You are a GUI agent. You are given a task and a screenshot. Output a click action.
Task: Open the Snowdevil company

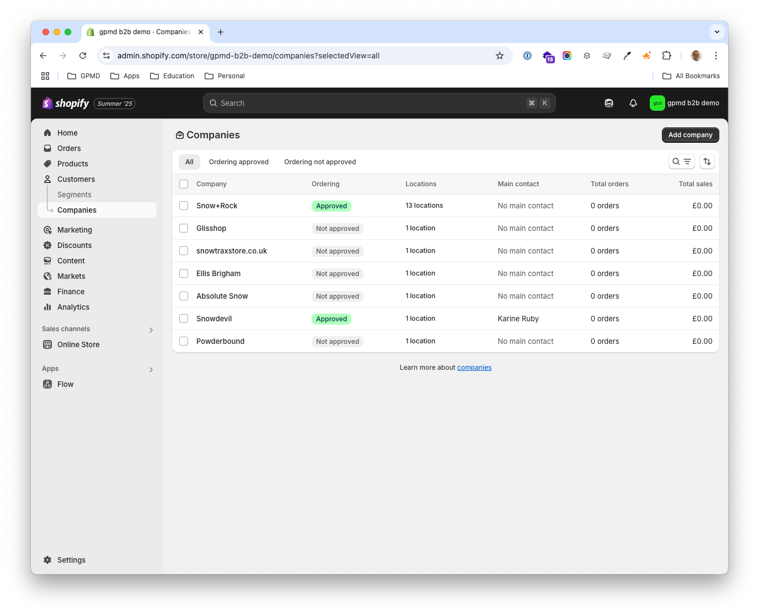tap(214, 319)
